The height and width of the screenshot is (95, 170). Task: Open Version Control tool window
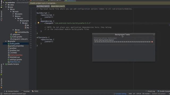pyautogui.click(x=11, y=91)
